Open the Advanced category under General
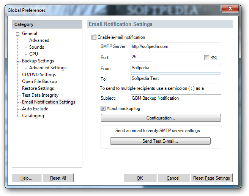The image size is (249, 196). pos(39,40)
